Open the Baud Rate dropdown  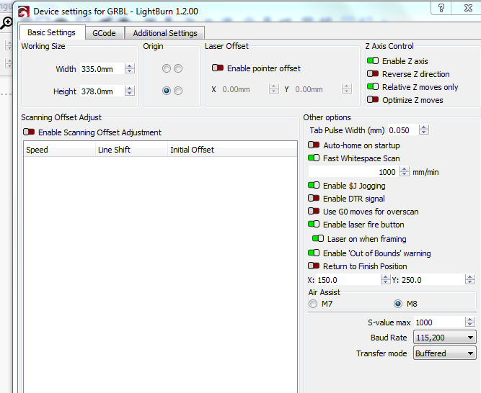coord(445,338)
